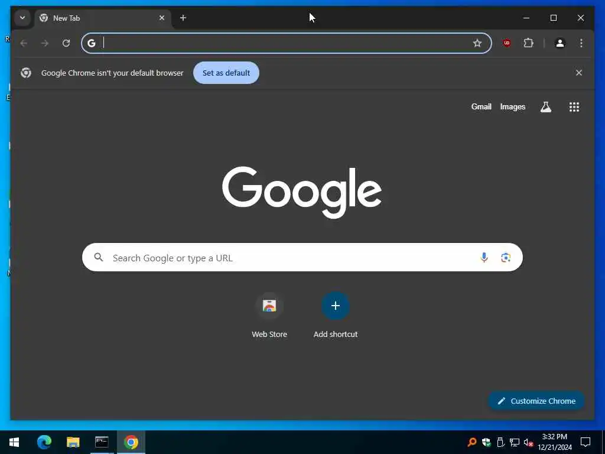Click the safely remove hardware tray icon
Viewport: 605px width, 454px height.
[500, 442]
